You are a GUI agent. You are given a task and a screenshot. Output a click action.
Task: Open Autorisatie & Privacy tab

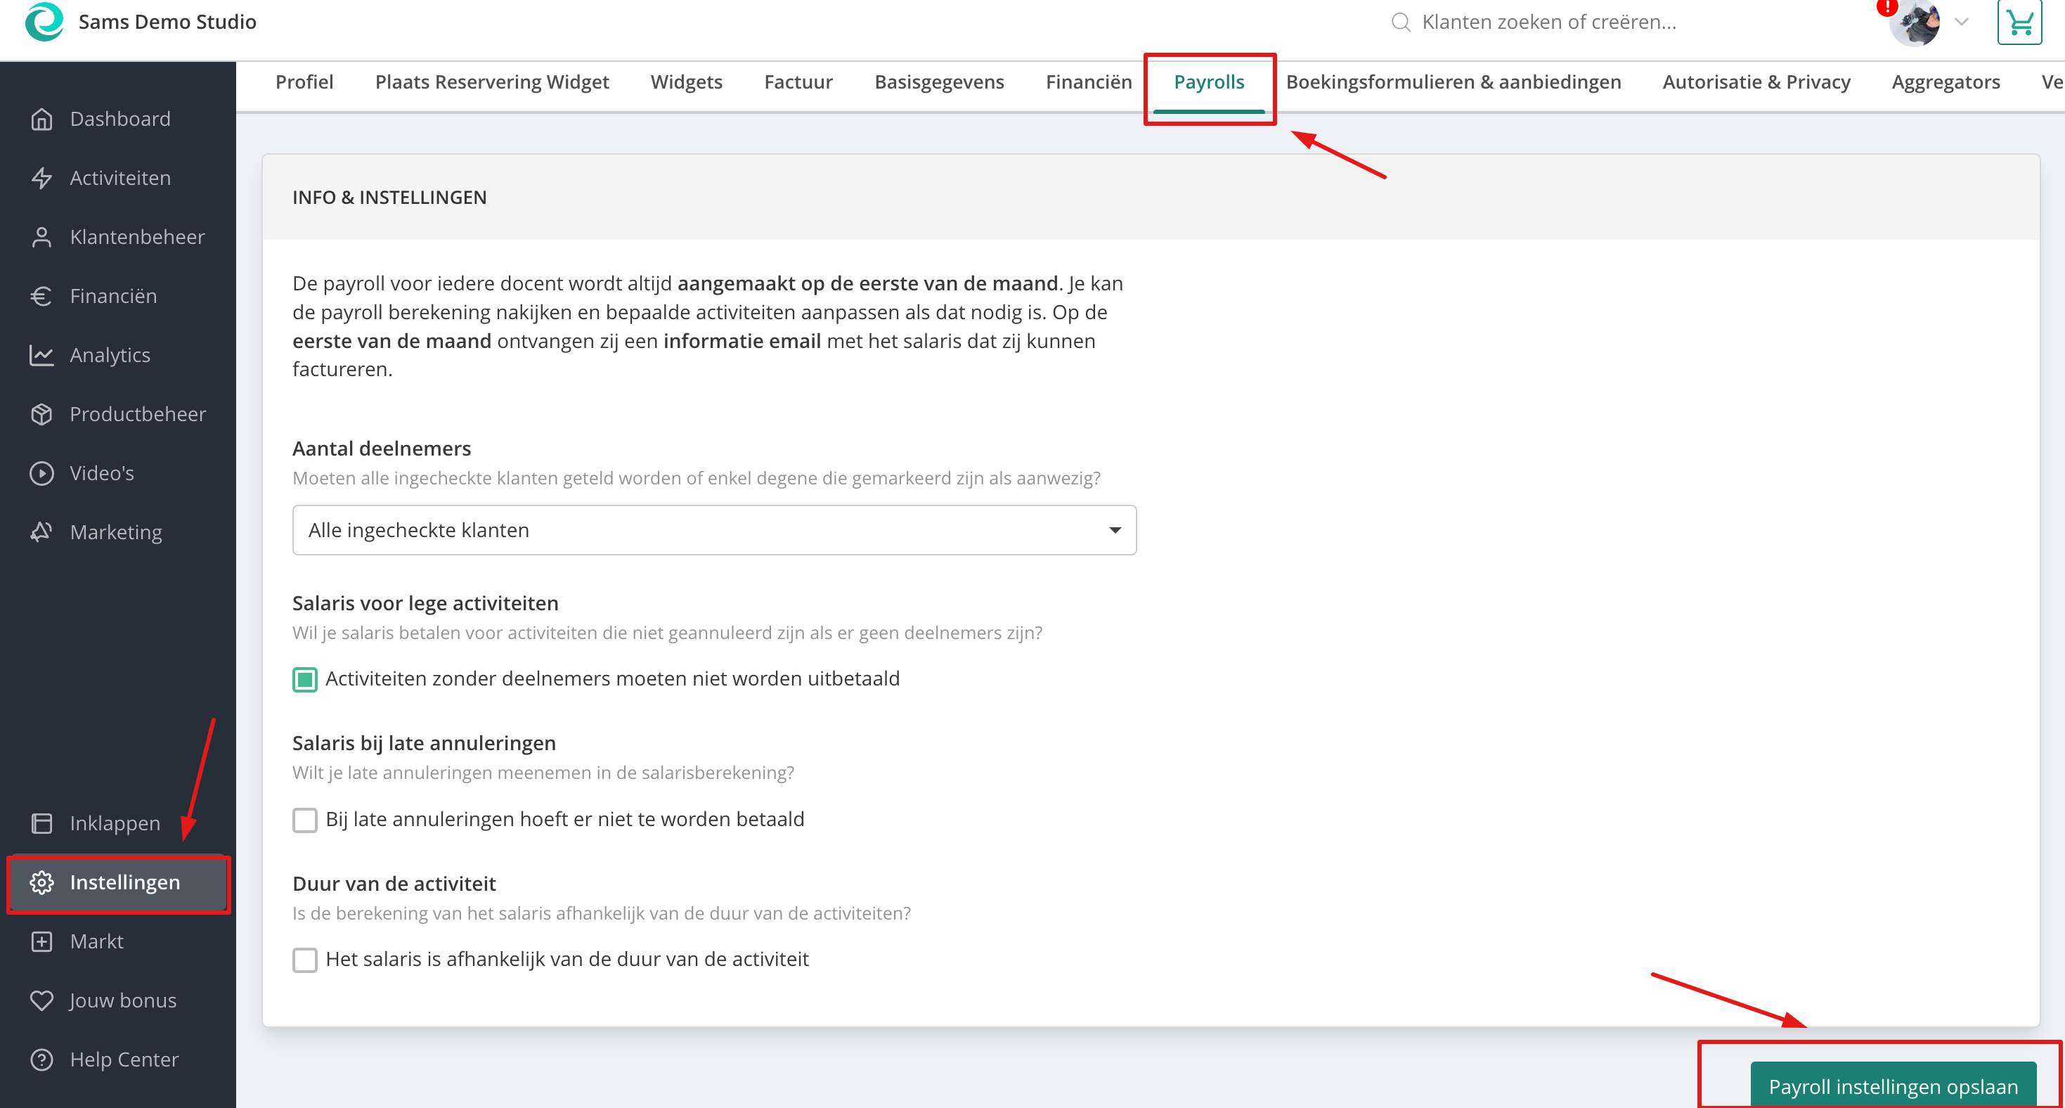[x=1756, y=82]
